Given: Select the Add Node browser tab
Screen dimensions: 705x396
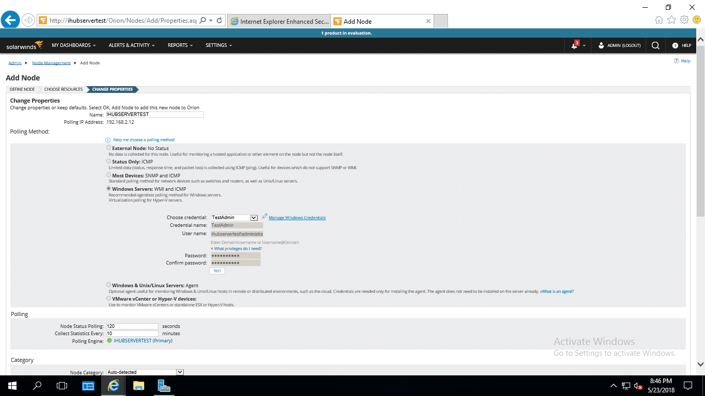Looking at the screenshot, I should (x=381, y=21).
